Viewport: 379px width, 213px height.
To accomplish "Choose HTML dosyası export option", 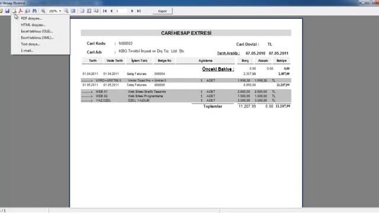I will (33, 25).
